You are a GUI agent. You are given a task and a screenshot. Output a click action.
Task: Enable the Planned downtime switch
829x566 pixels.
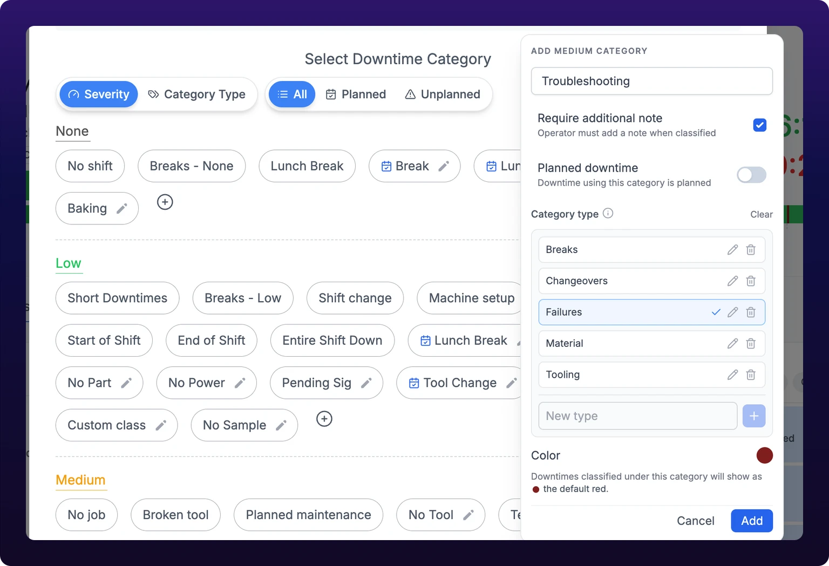(x=752, y=175)
